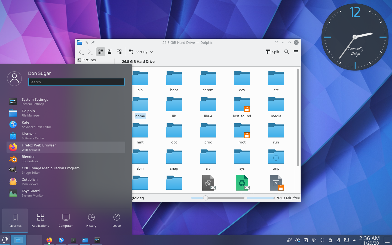Focus the launcher Search field

click(76, 82)
